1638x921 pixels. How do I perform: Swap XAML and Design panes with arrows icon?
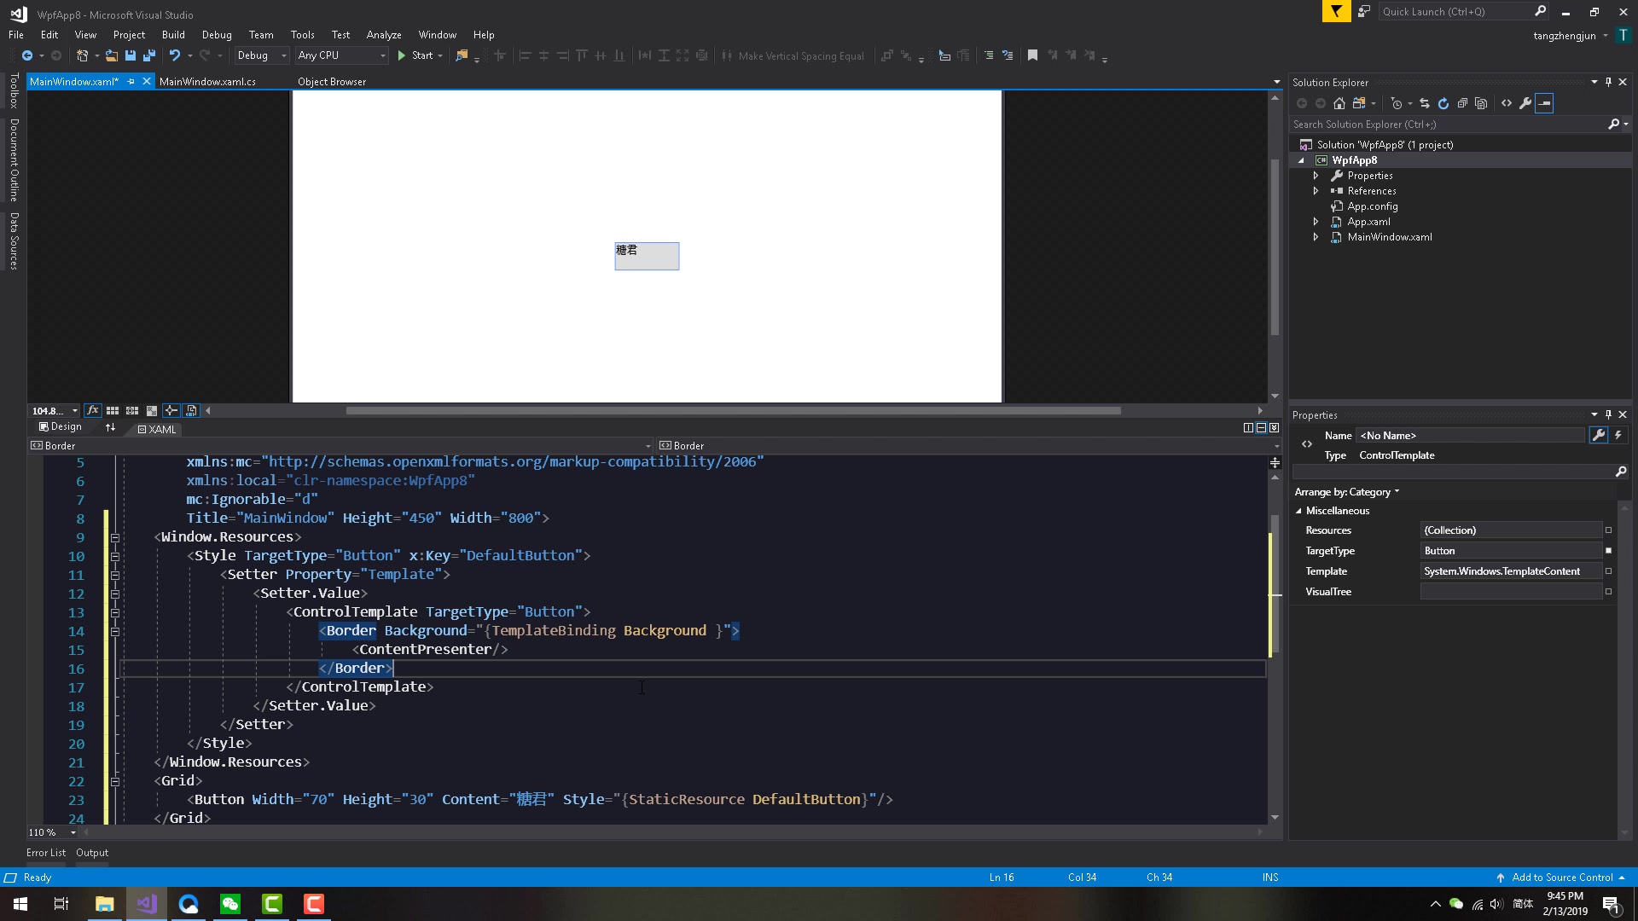coord(110,427)
